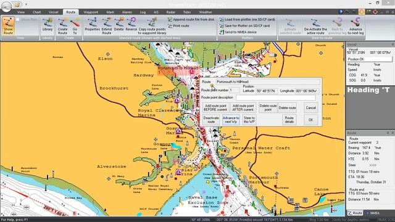The height and width of the screenshot is (222, 395).
Task: Load from plotter via SD/CF card
Action: (247, 19)
